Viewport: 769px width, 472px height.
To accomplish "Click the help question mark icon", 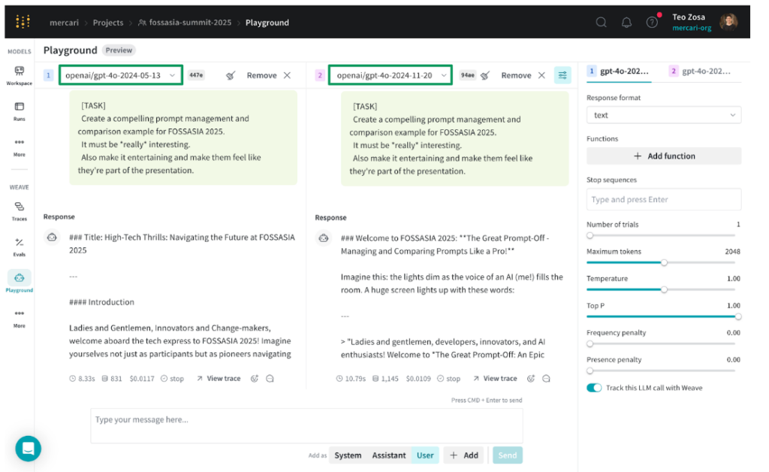I will pyautogui.click(x=652, y=22).
